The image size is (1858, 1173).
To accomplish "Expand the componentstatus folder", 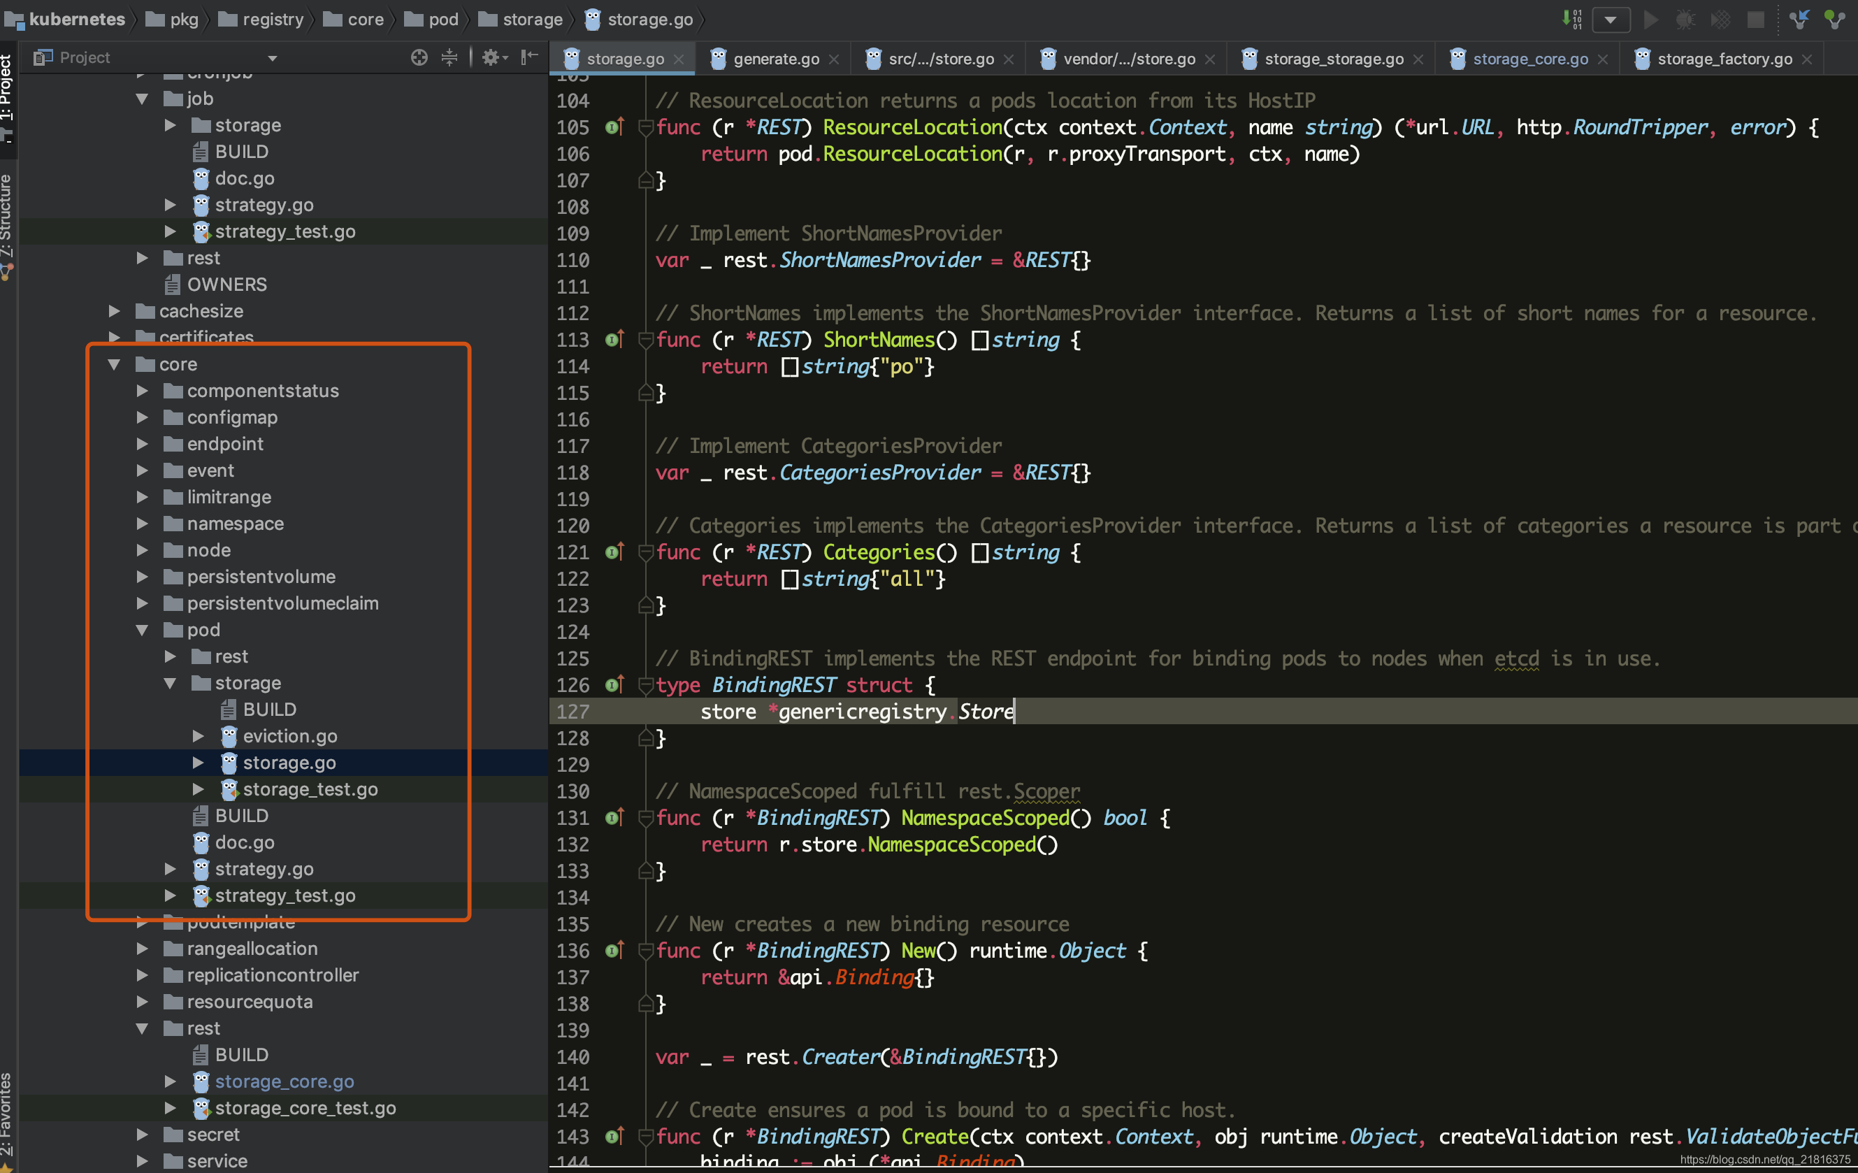I will click(142, 391).
